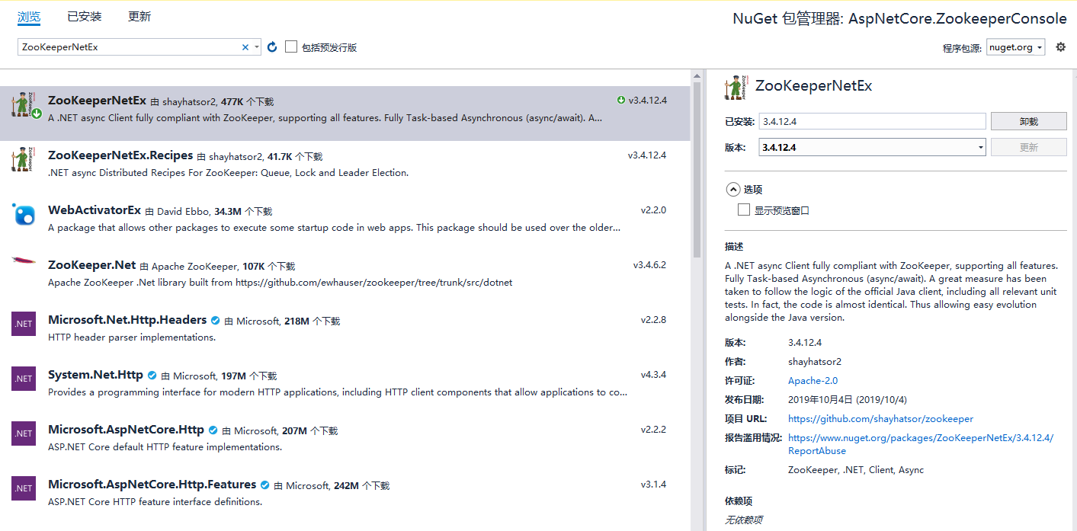Open the 已安装 tab
Viewport: 1077px width, 531px height.
(84, 17)
